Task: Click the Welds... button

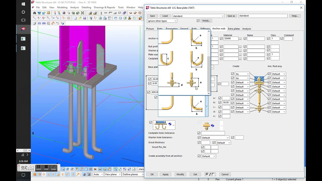Action: pos(206,21)
